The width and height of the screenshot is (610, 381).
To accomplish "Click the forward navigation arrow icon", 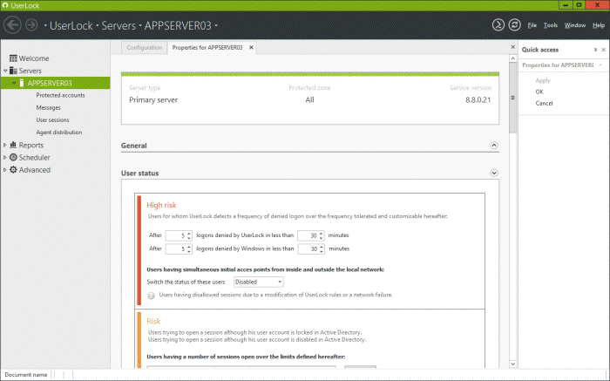I will 31,25.
